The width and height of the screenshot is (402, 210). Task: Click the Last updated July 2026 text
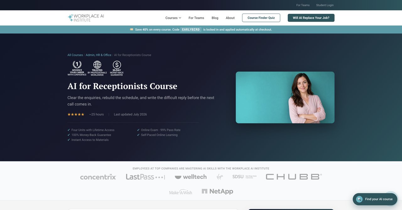[x=130, y=114]
